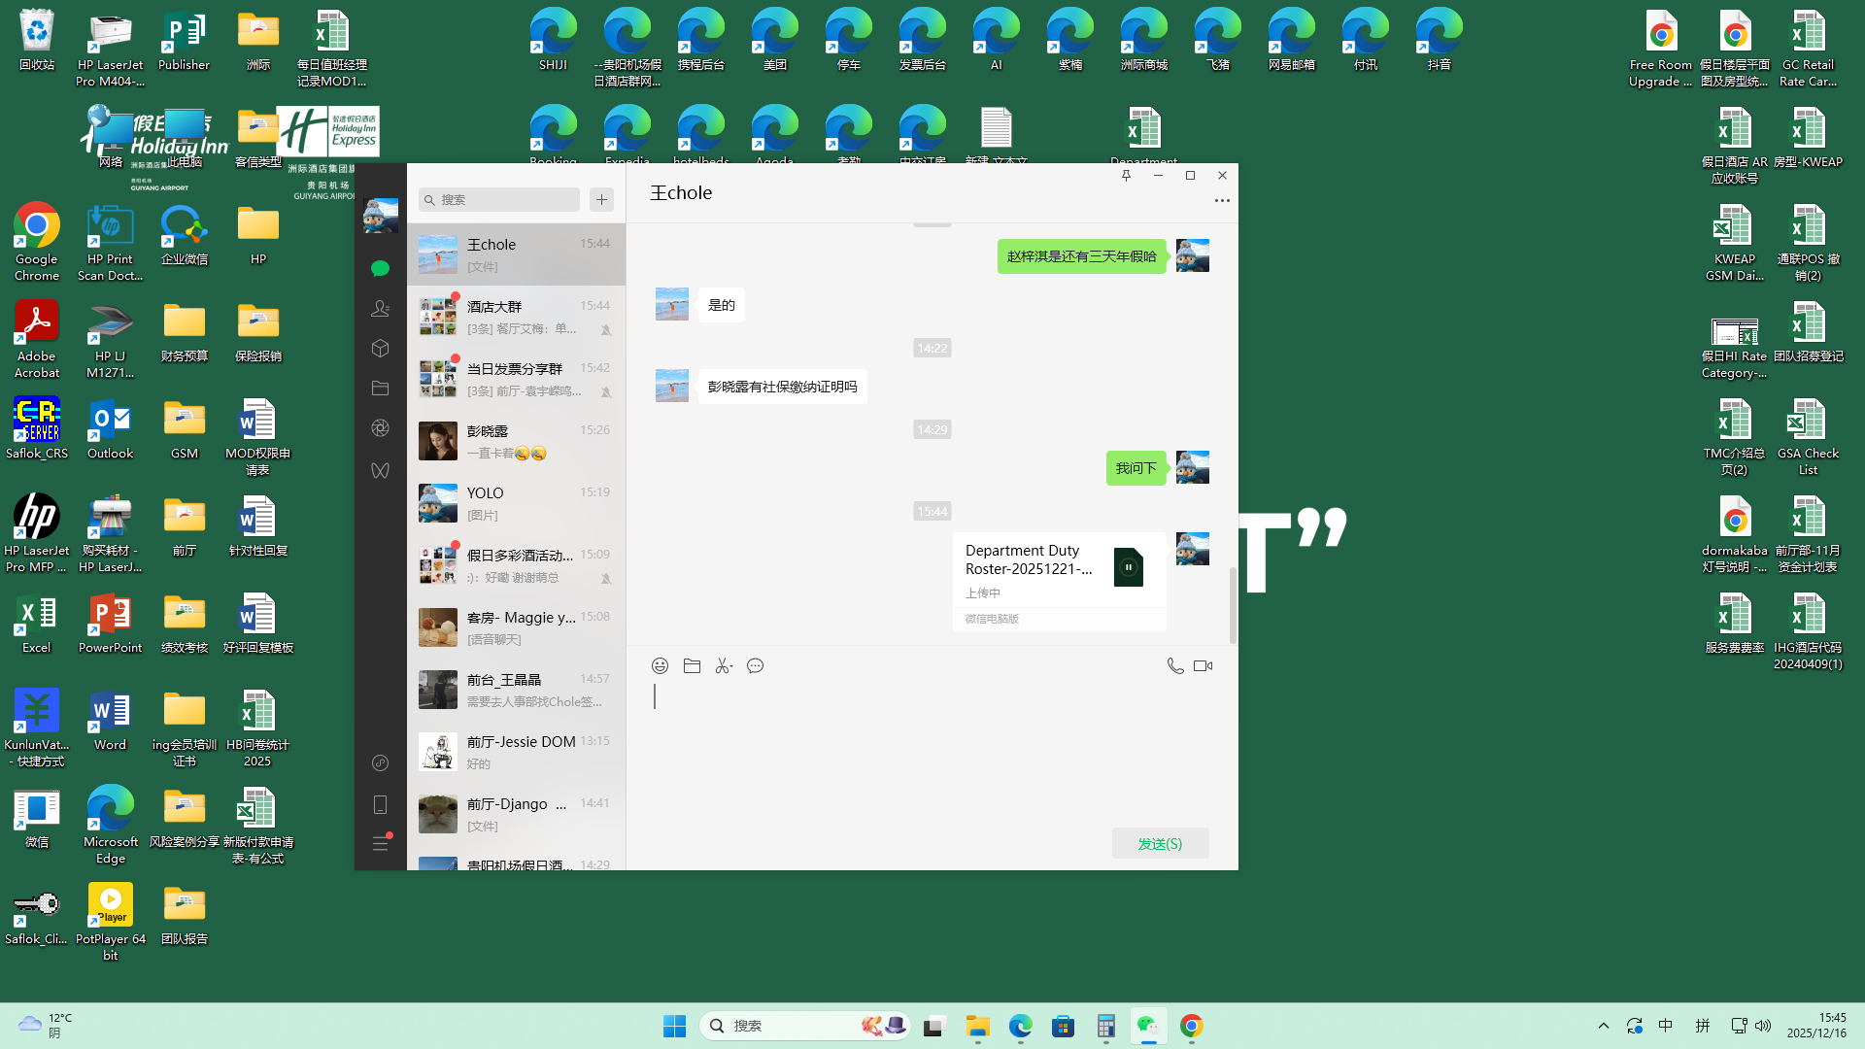The width and height of the screenshot is (1865, 1049).
Task: Open the Moments aperture icon in sidebar
Action: (x=380, y=428)
